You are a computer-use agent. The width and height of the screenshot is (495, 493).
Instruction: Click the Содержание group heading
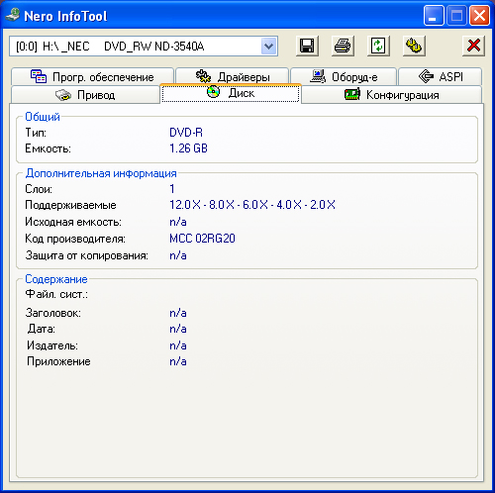[56, 279]
